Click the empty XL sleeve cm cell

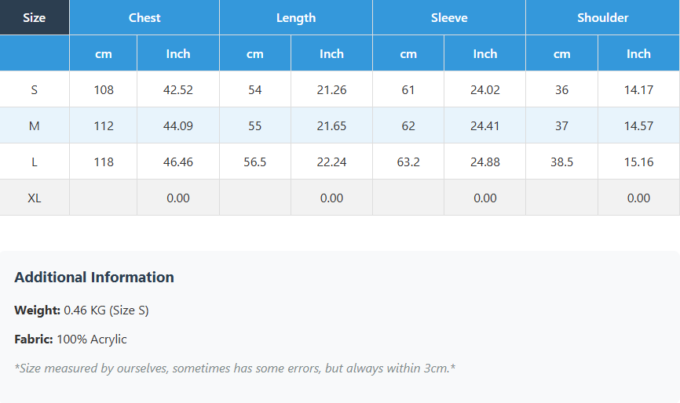click(x=408, y=198)
